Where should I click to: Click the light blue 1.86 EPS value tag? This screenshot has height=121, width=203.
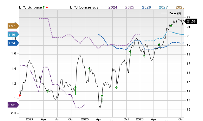pos(13,35)
